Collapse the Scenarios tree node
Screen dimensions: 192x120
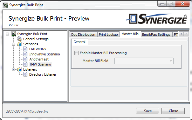coord(13,44)
